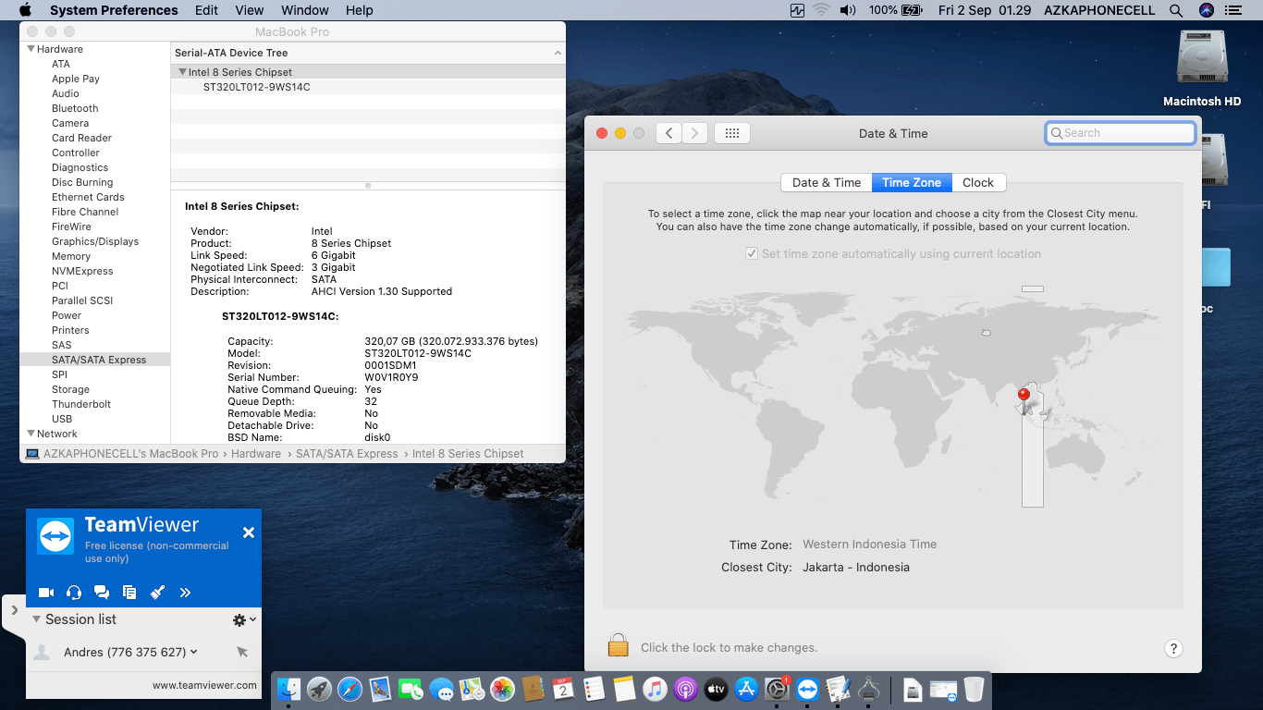The width and height of the screenshot is (1263, 710).
Task: Open the TeamViewer chat bubbles icon
Action: click(102, 593)
